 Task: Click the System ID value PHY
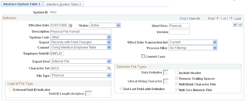pos(53,12)
